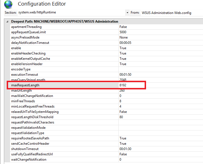Viewport: 203px width, 164px height.
Task: Click the 8 value of minFreeThreads
Action: [120, 101]
